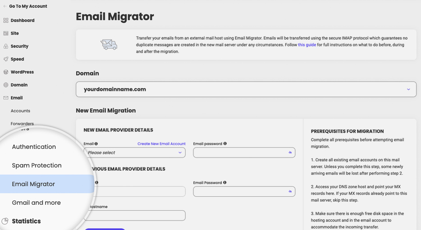
Task: Click the info icon beside Email password label
Action: coord(225,144)
